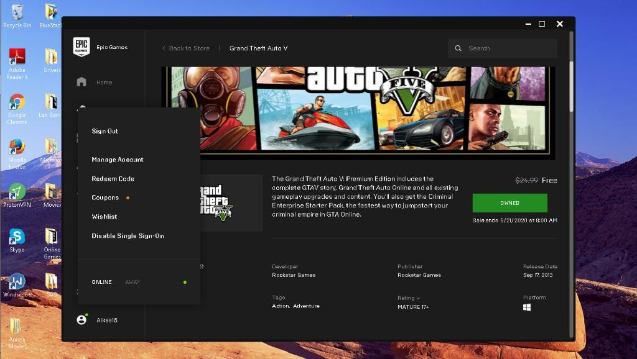Click the green OWNED button
This screenshot has height=359, width=637.
point(510,203)
